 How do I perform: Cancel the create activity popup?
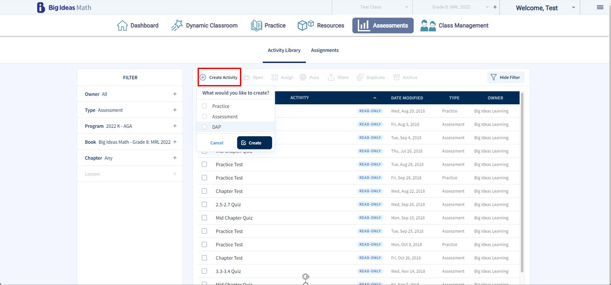[x=217, y=143]
